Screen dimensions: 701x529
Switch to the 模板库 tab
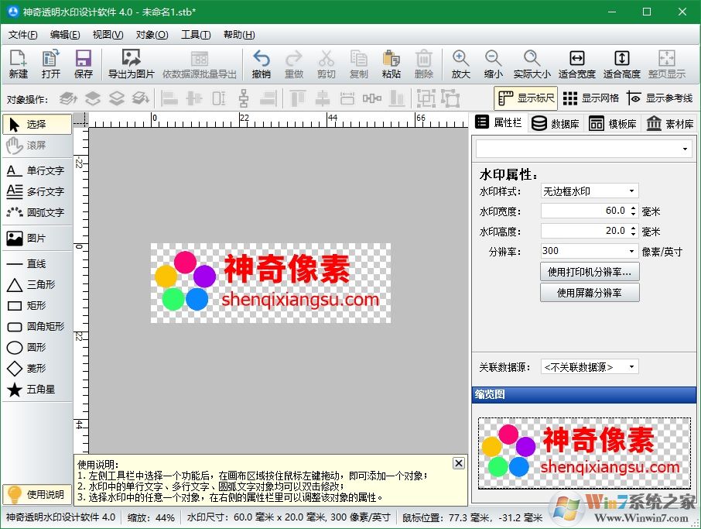(614, 122)
